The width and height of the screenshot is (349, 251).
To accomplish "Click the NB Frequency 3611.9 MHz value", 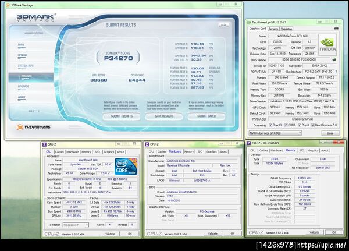I will (x=323, y=168).
